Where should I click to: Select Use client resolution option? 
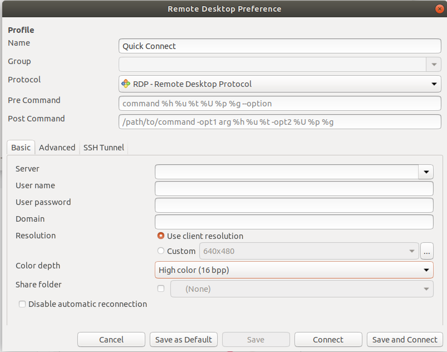pyautogui.click(x=161, y=236)
